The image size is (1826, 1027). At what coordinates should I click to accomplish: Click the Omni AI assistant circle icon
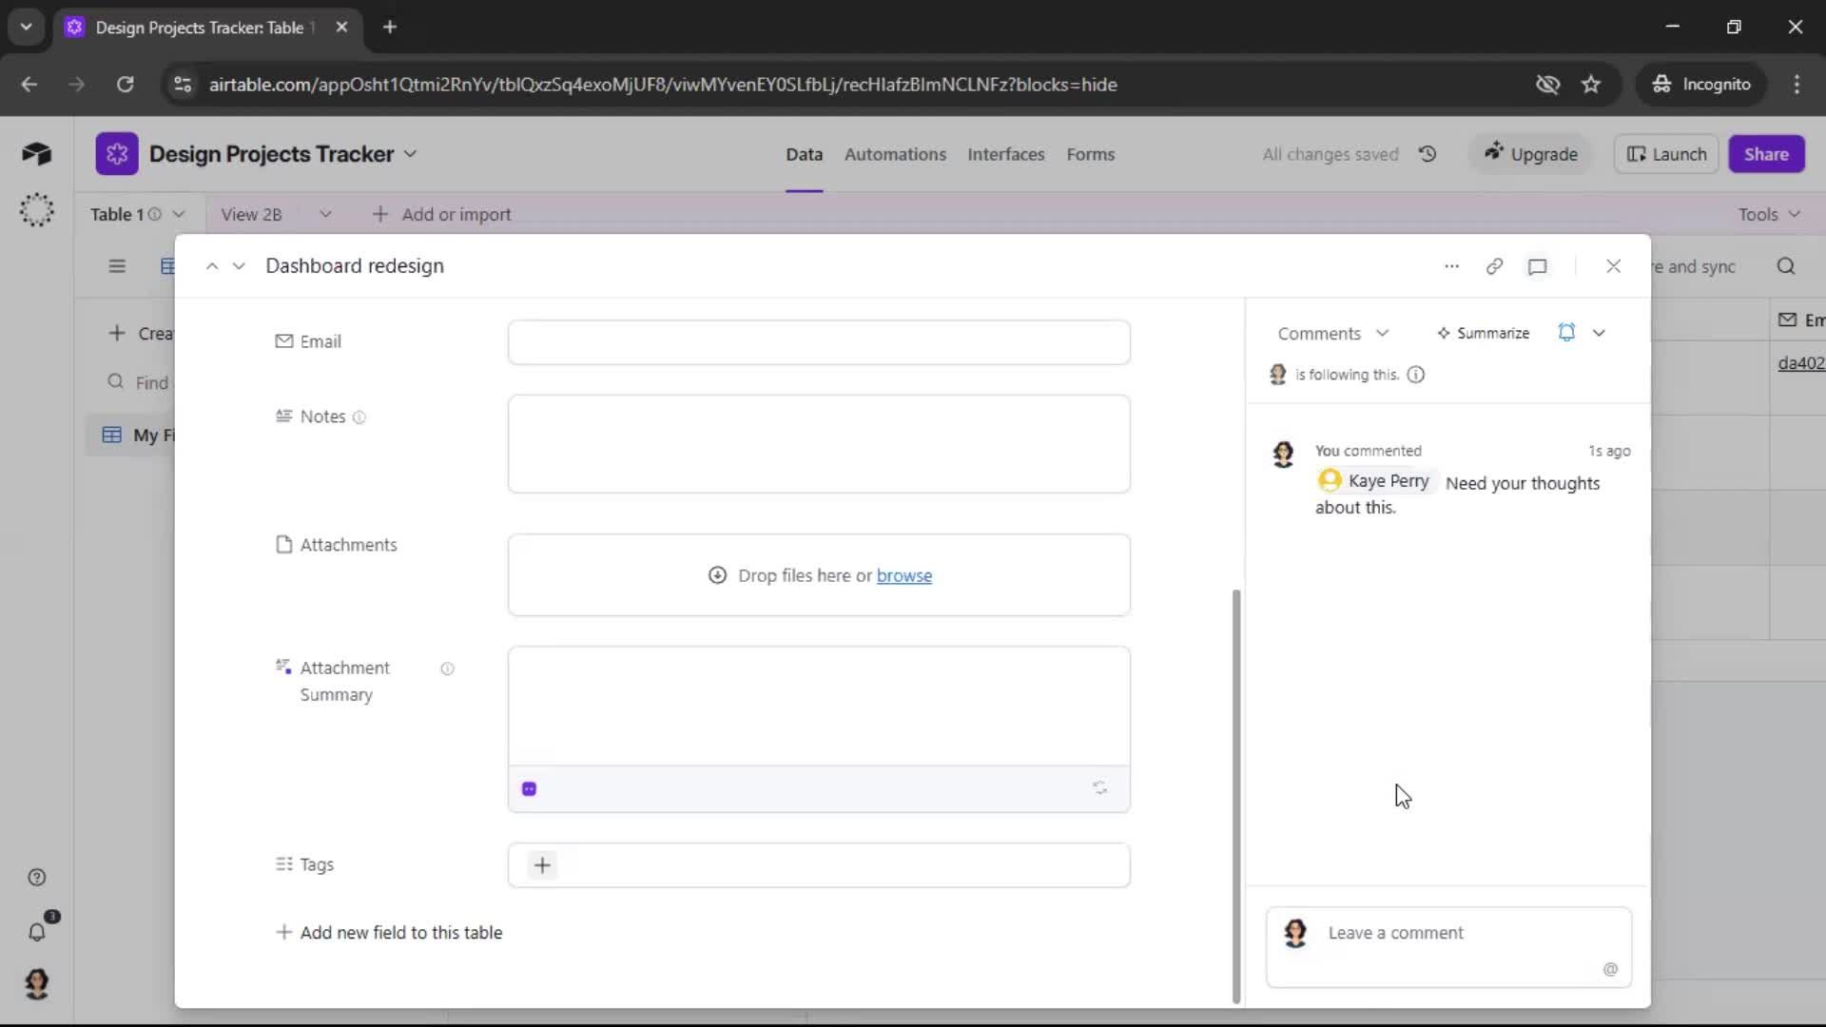coord(36,210)
